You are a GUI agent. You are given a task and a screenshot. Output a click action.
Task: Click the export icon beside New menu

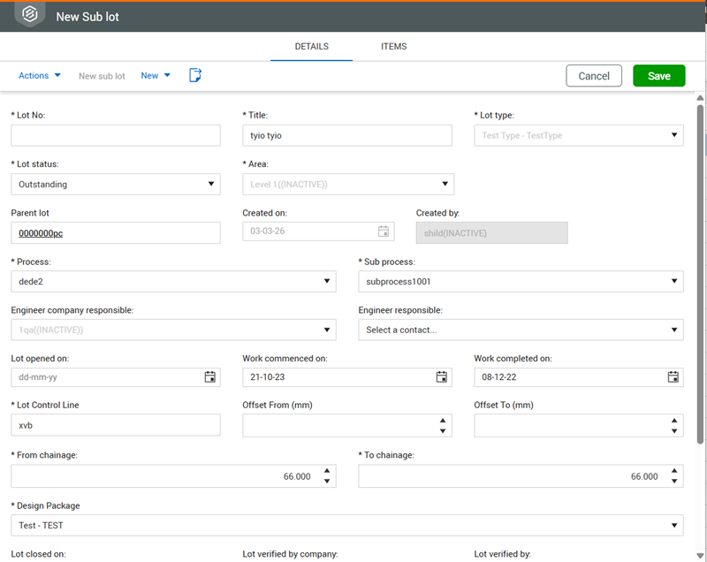(x=195, y=76)
